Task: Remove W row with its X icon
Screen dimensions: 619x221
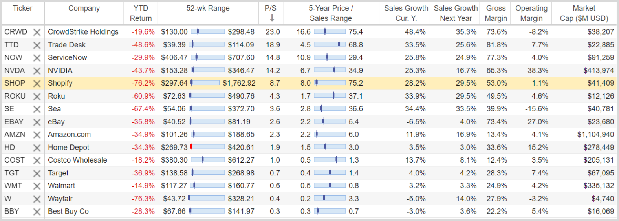Action: tap(37, 199)
